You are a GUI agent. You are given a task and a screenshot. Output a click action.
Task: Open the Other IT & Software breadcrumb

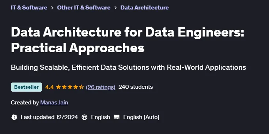[x=84, y=8]
